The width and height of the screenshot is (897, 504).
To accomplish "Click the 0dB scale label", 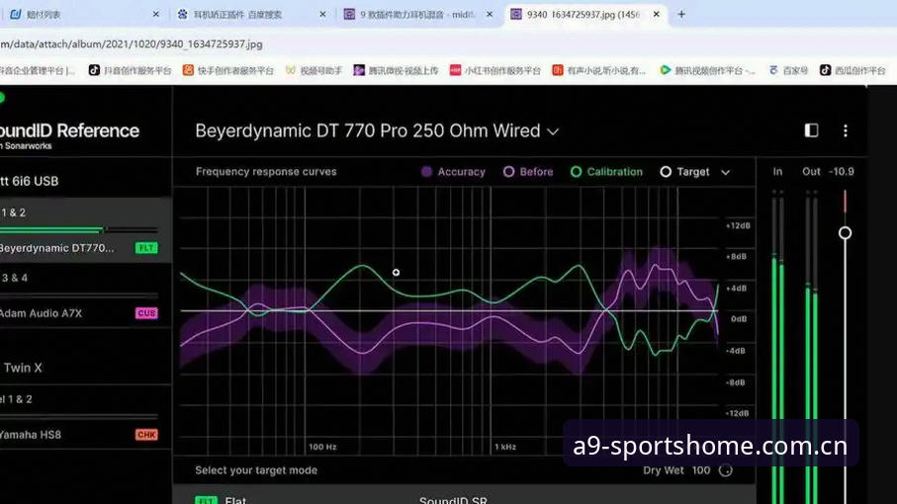I will (x=739, y=319).
